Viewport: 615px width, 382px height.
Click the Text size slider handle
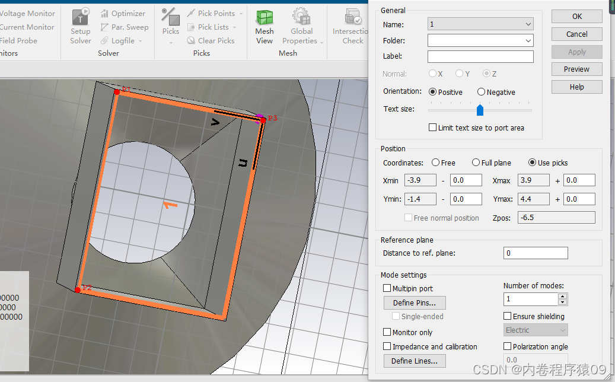(480, 110)
